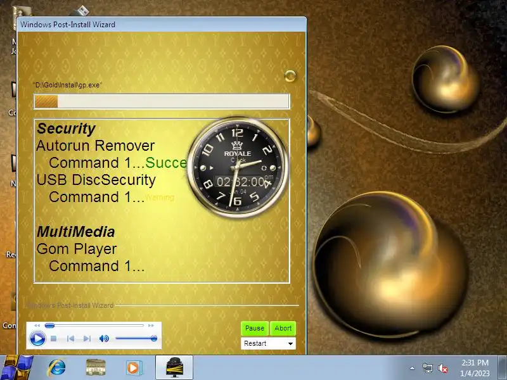This screenshot has height=380, width=507.
Task: Click the Warning status under USB DiscSecurity
Action: 160,198
